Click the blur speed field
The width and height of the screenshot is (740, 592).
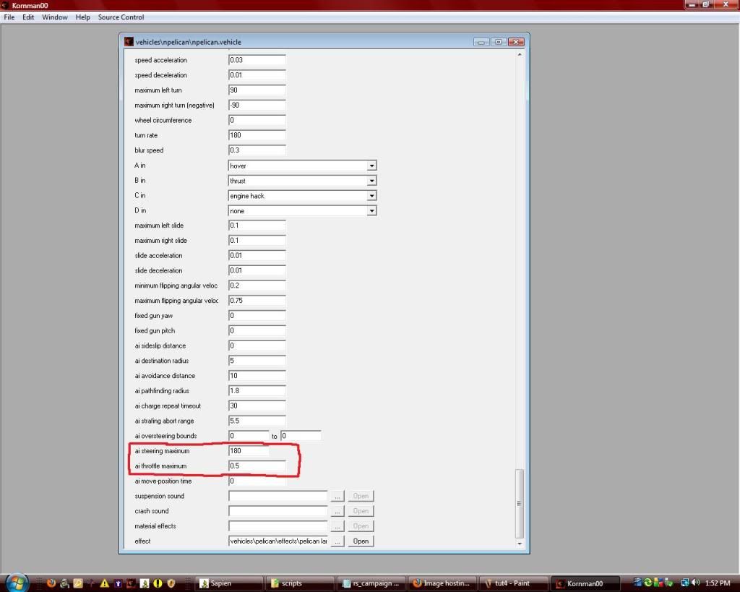click(x=257, y=150)
